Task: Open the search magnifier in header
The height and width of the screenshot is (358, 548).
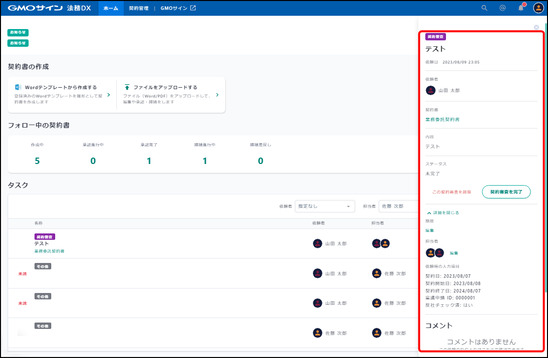Action: (x=484, y=8)
